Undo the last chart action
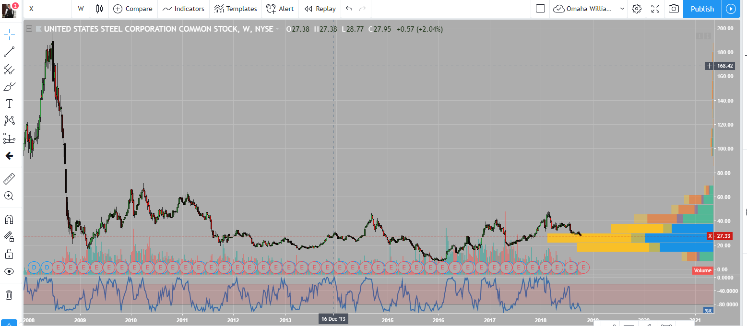Viewport: 747px width, 326px height. coord(349,9)
